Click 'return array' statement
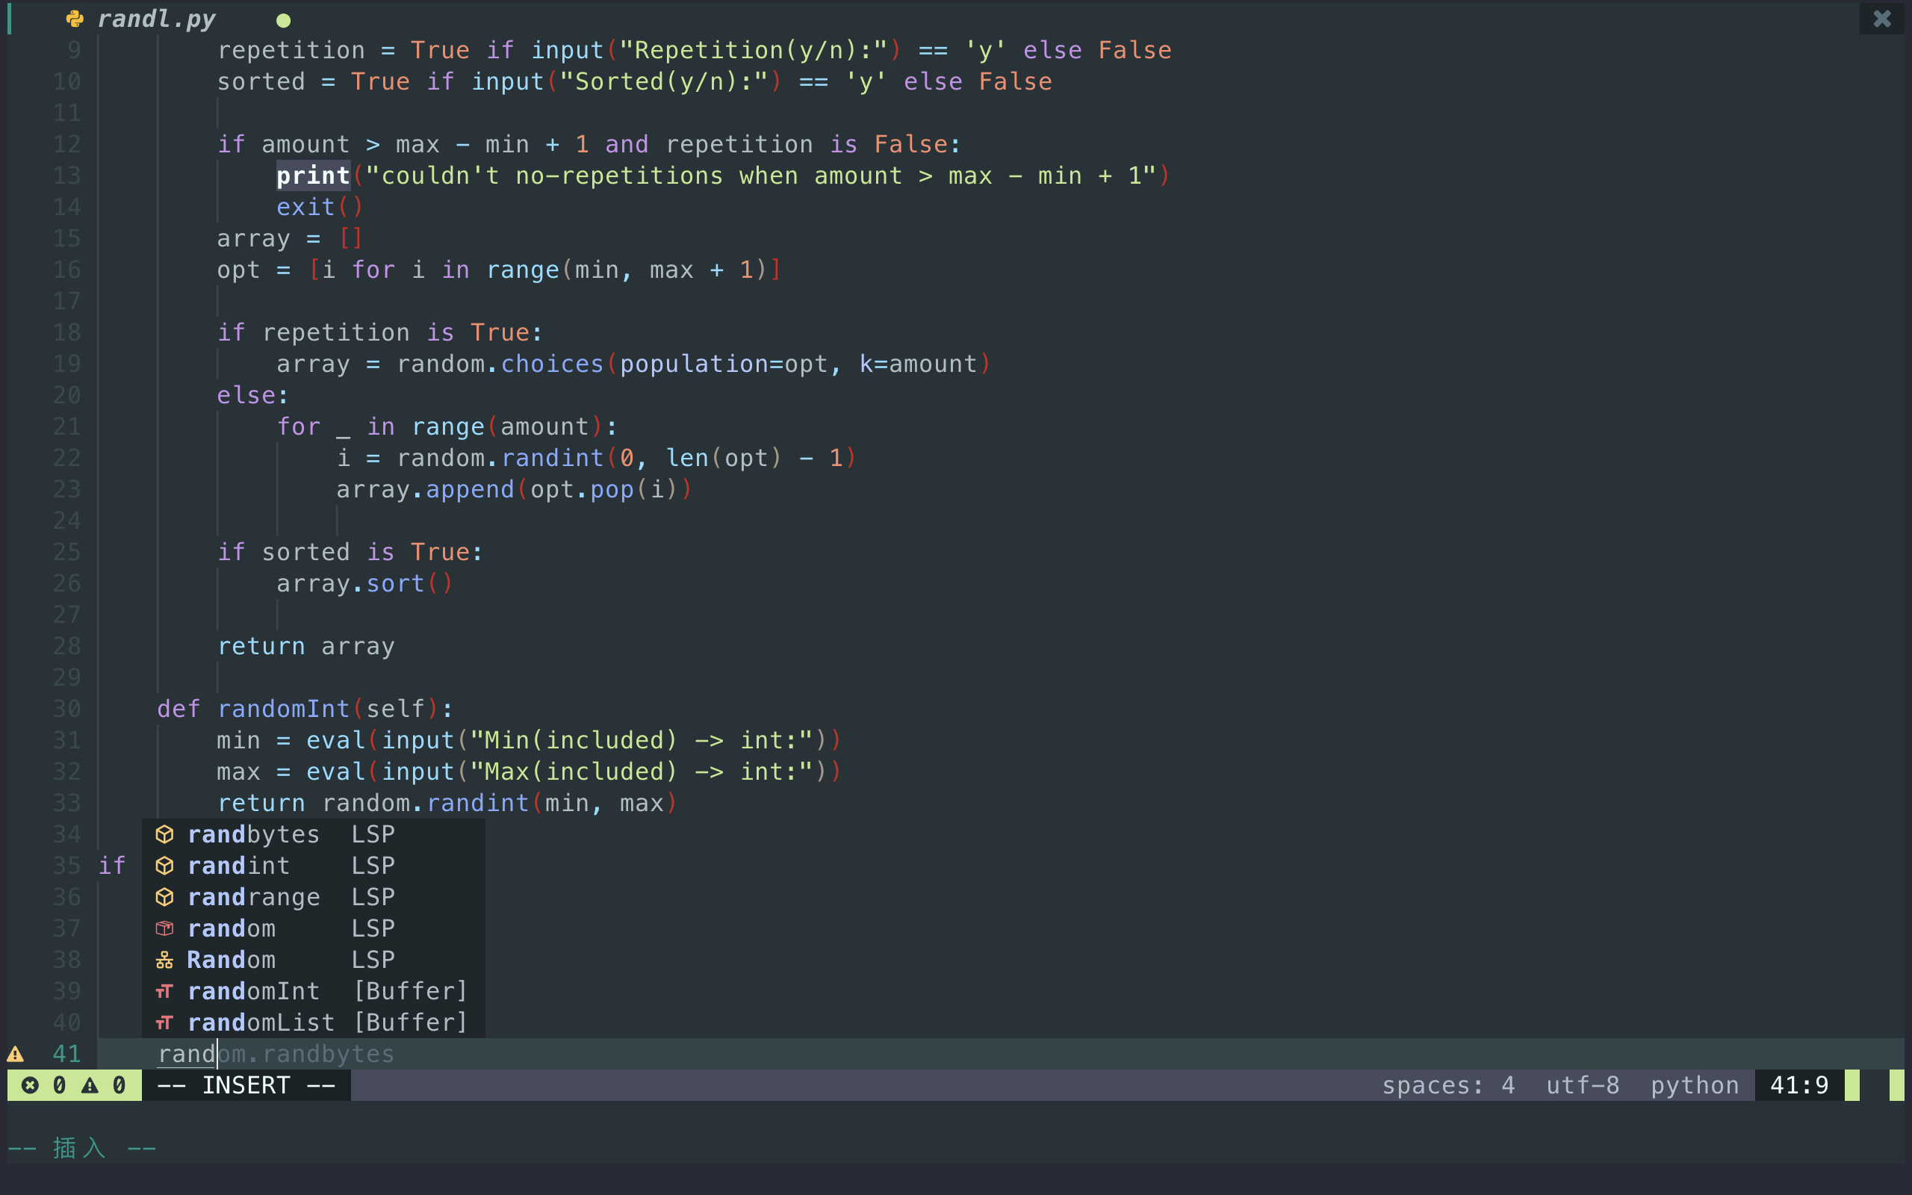This screenshot has width=1912, height=1195. [305, 647]
